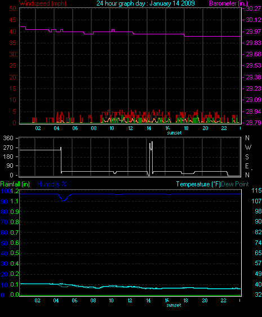
Task: Click the 12 hour tick on wind graph
Action: click(x=130, y=128)
